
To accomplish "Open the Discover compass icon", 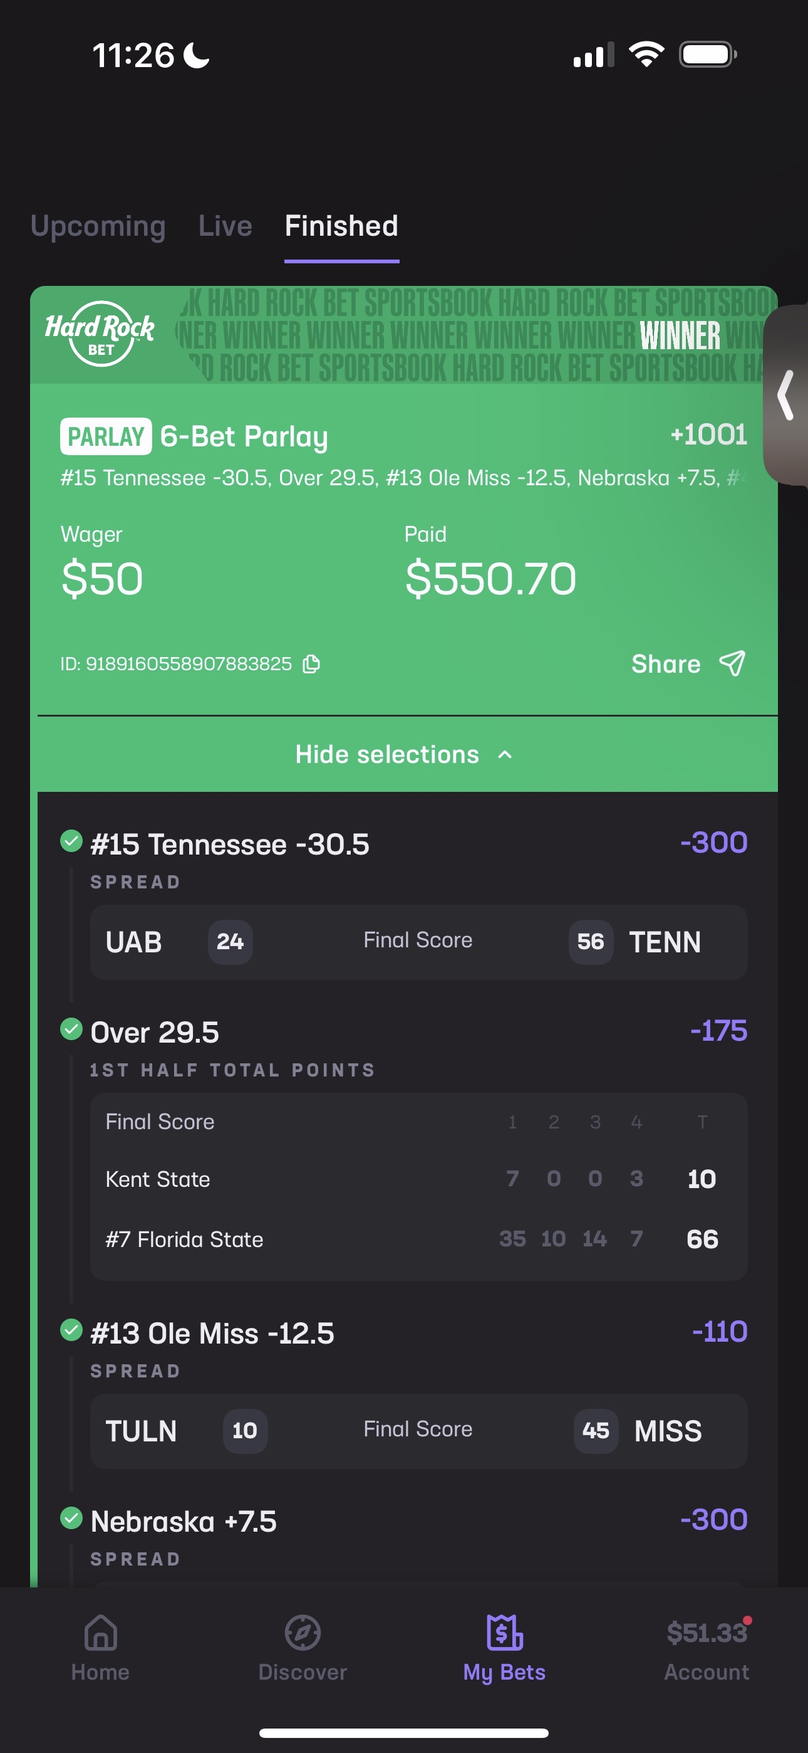I will point(303,1633).
